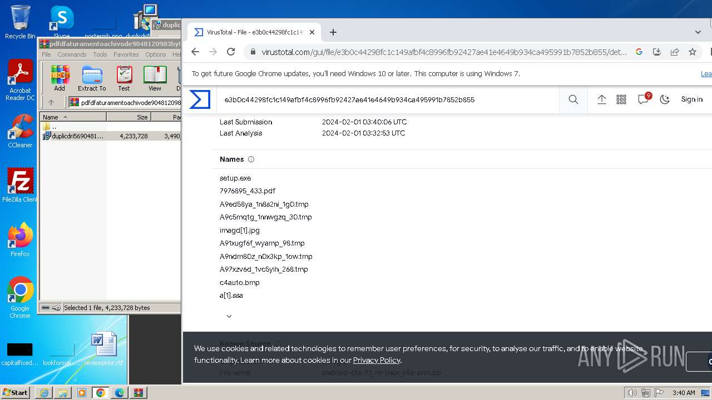
Task: Click Sign in link
Action: click(692, 99)
